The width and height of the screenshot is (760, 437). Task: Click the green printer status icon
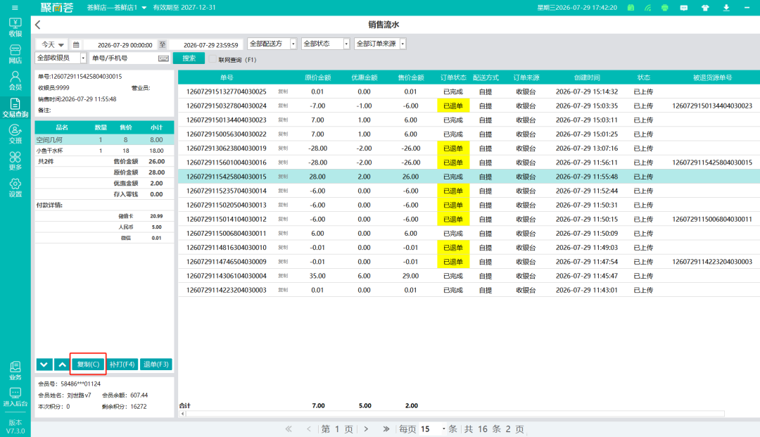point(665,8)
